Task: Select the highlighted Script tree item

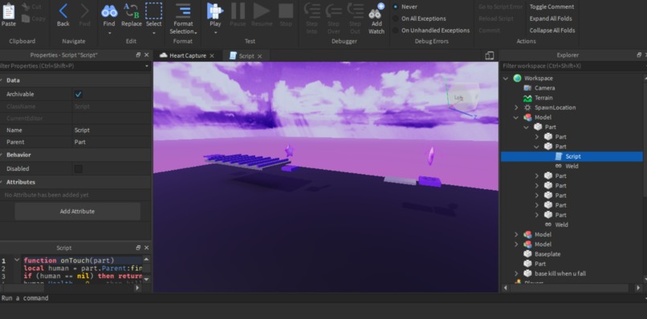Action: pos(572,156)
